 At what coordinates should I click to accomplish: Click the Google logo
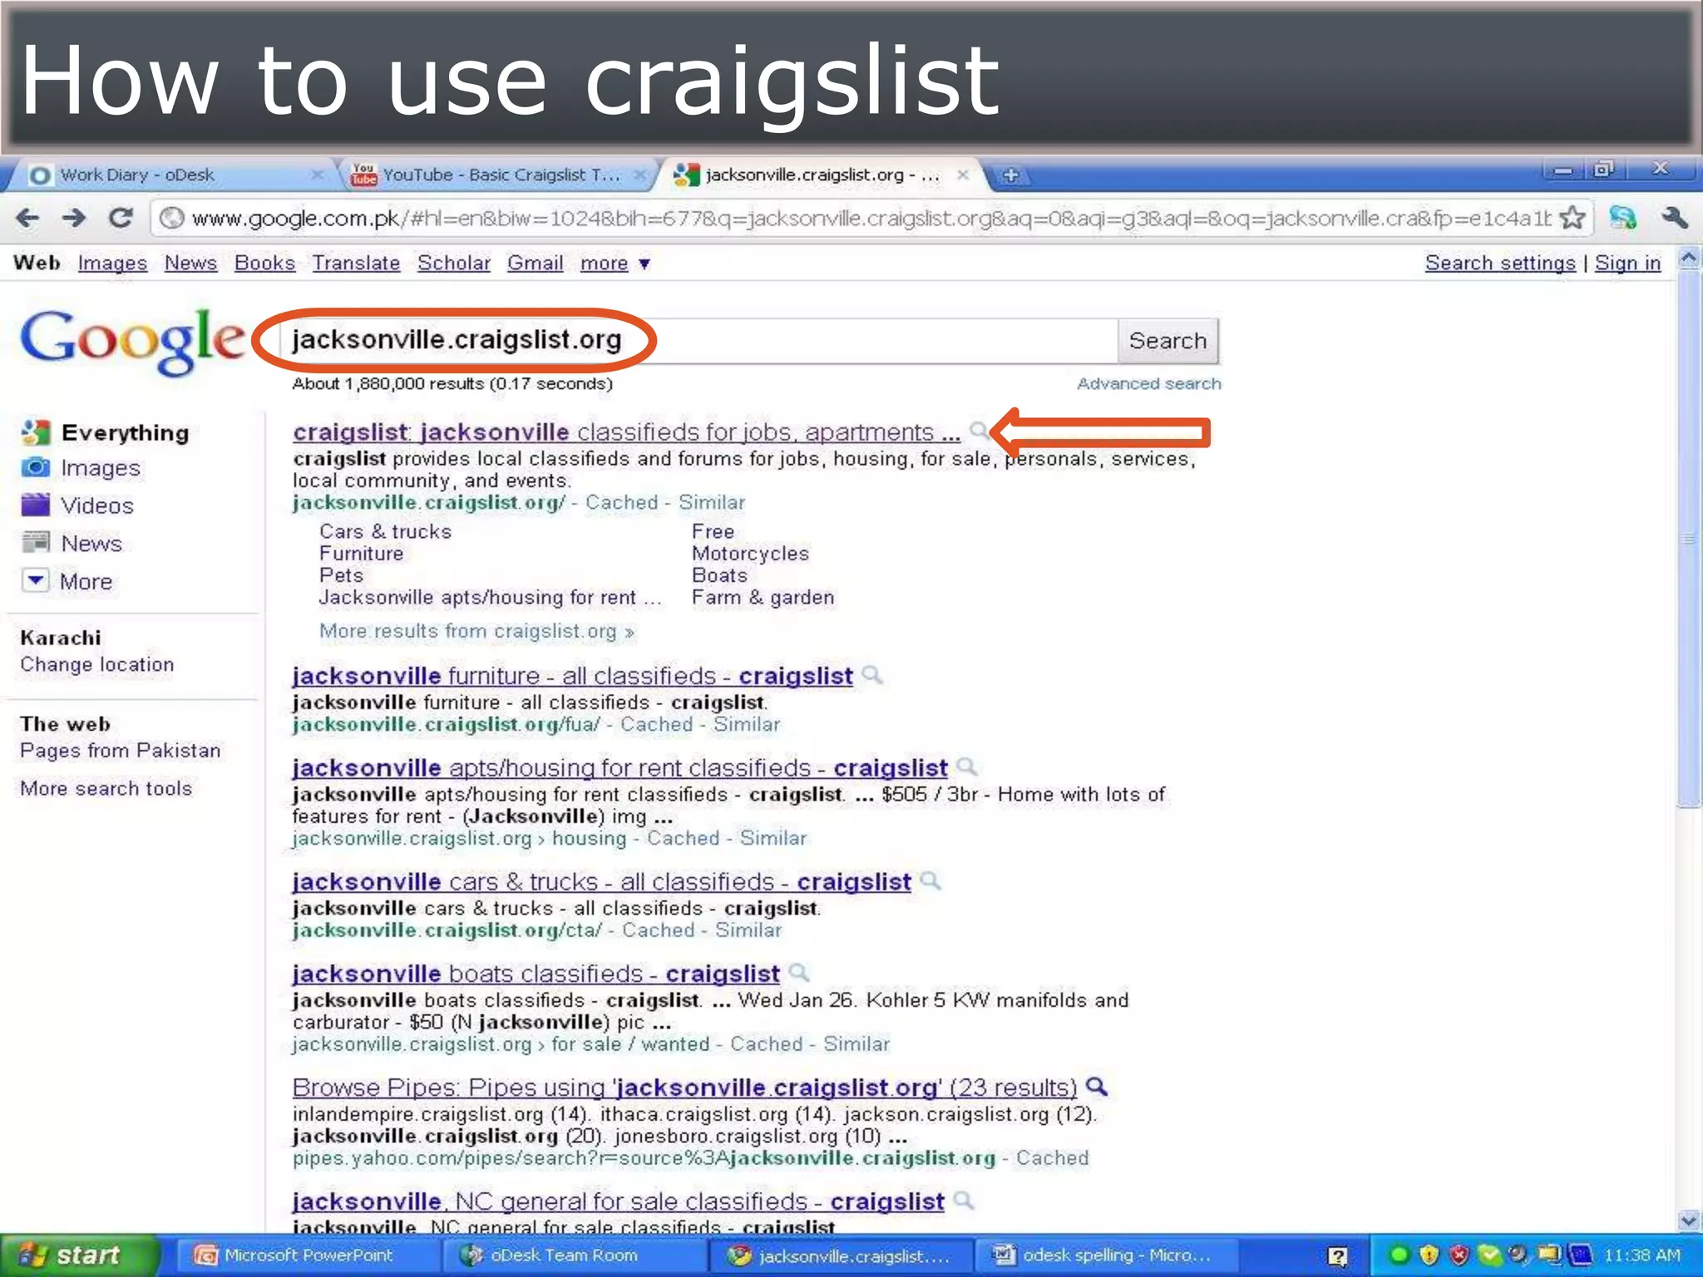click(x=133, y=342)
